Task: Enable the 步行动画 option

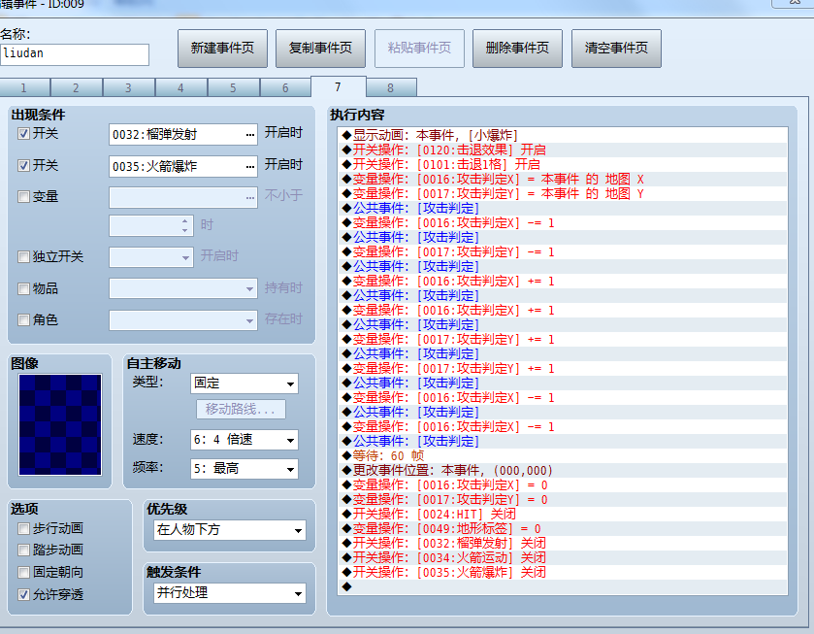Action: (23, 528)
